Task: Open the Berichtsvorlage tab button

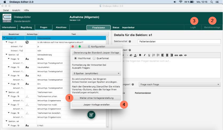Action: coord(212,27)
